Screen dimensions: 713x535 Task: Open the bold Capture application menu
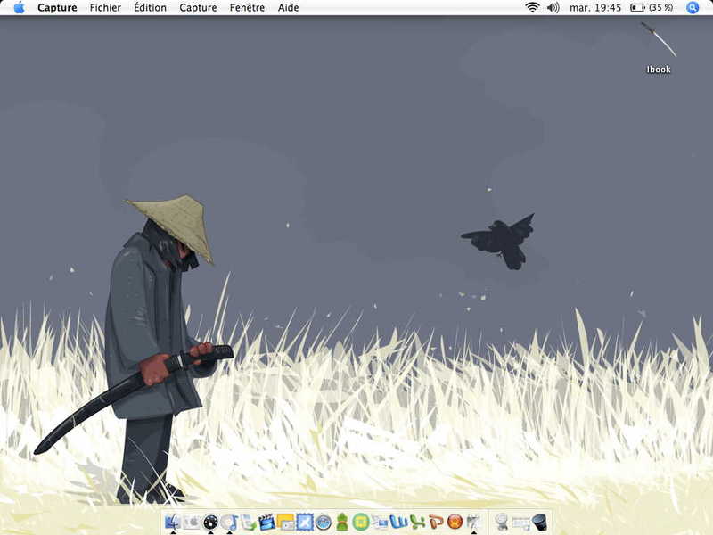point(57,8)
